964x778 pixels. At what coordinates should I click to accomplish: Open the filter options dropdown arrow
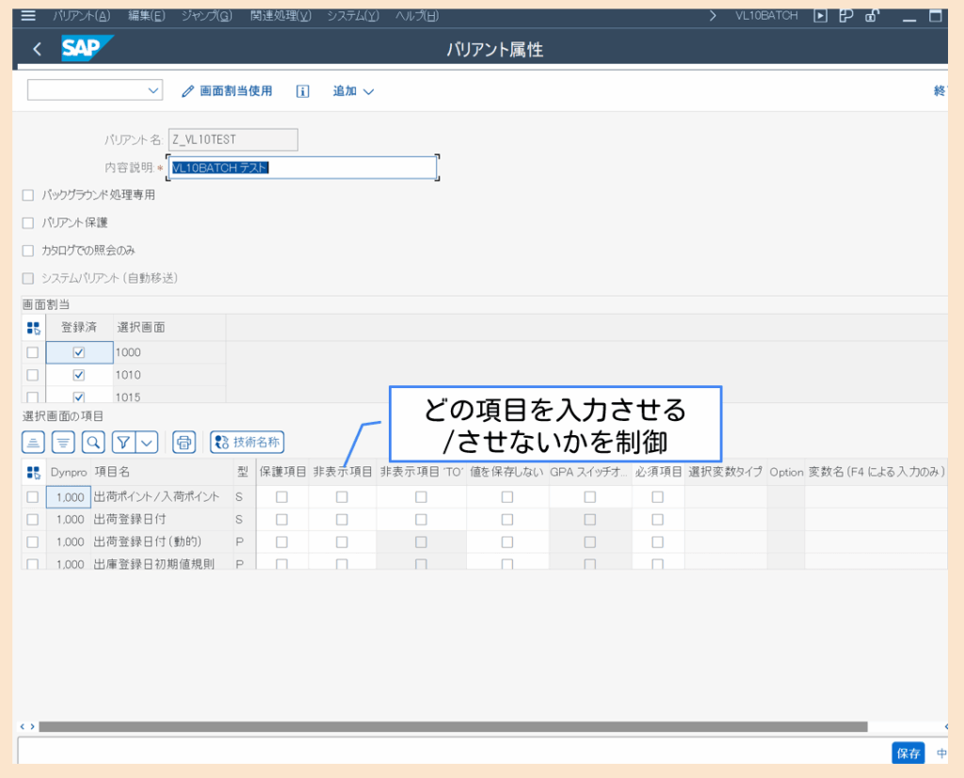click(147, 442)
